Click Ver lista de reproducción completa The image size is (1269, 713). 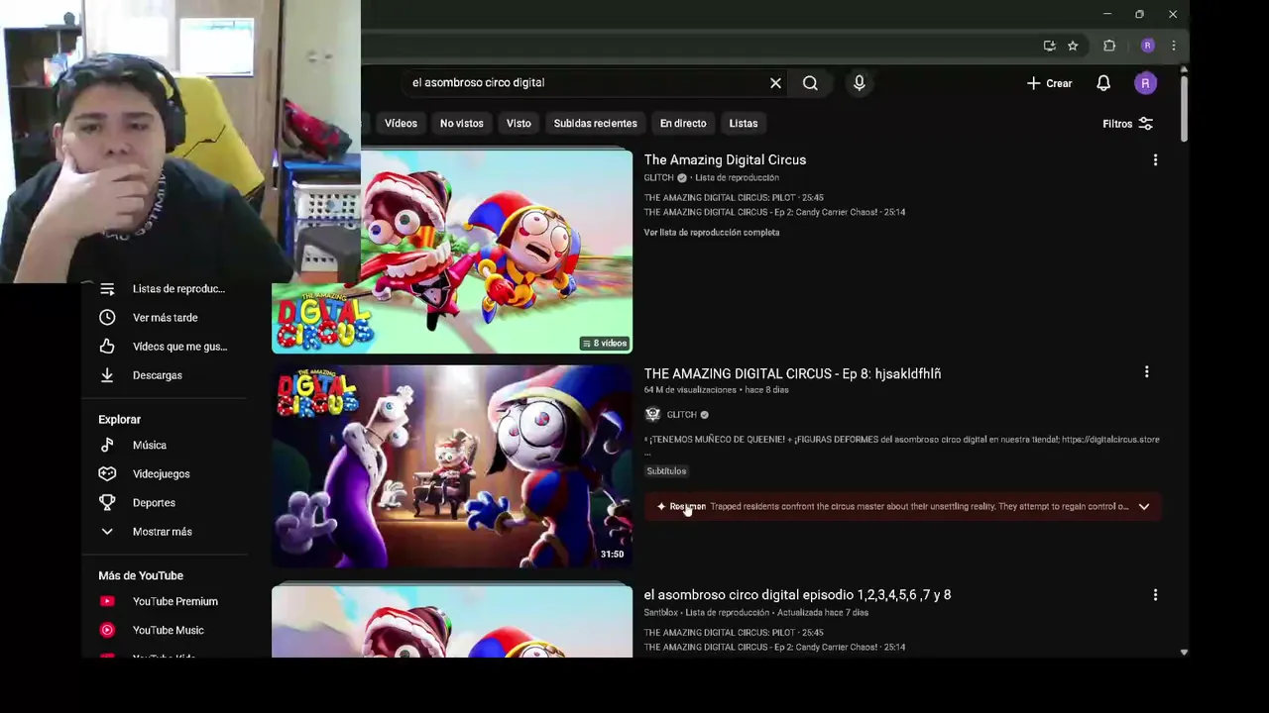712,233
